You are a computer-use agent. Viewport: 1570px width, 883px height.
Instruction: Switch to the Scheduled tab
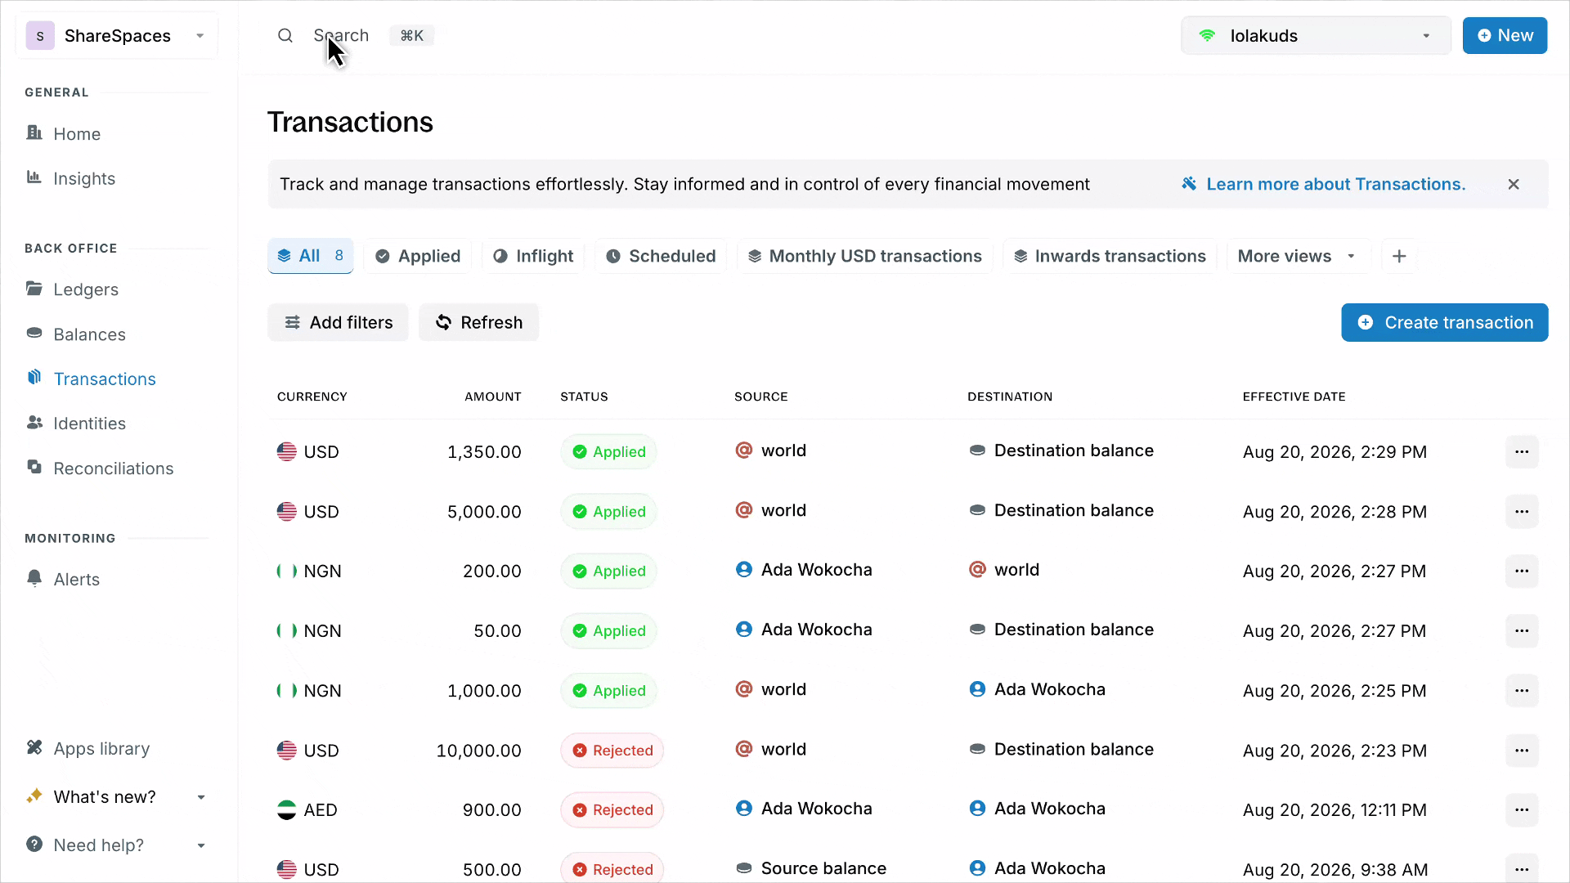[x=661, y=257]
